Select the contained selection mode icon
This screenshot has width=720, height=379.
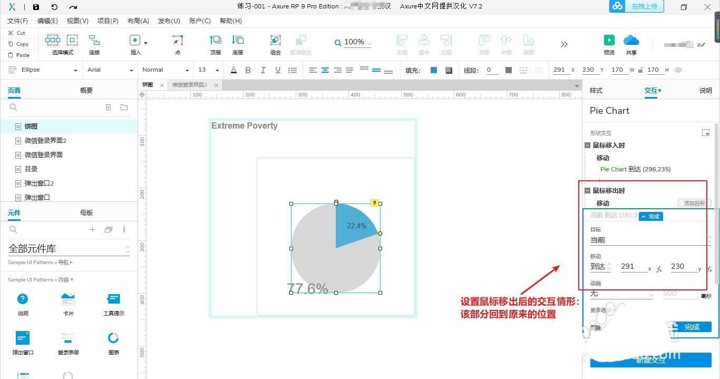click(x=72, y=40)
